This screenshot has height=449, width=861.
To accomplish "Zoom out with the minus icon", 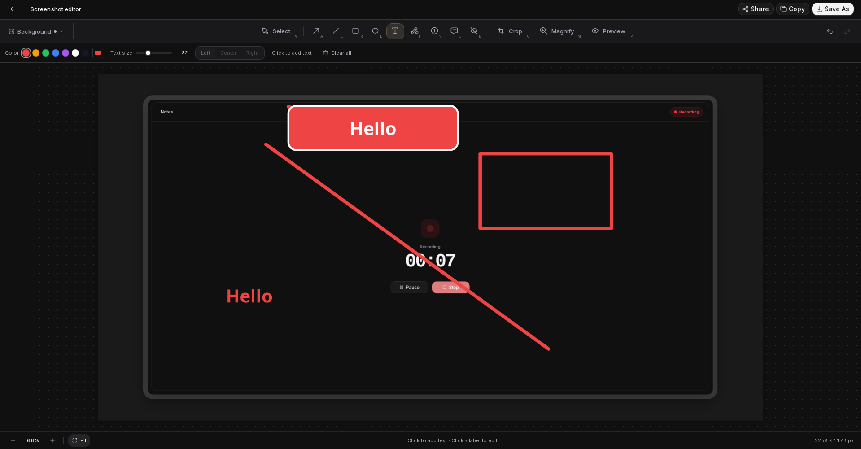I will (13, 440).
